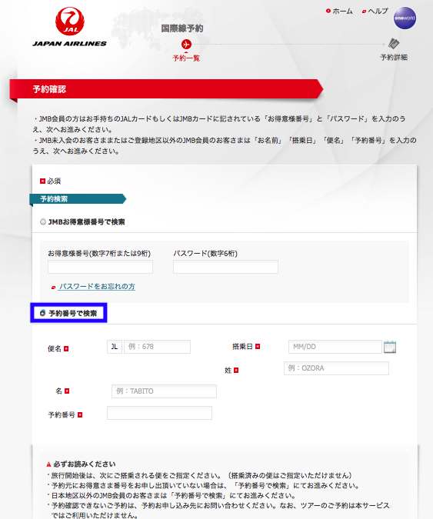Click the airplane step icon for 予約一覧
433x519 pixels.
pos(186,44)
